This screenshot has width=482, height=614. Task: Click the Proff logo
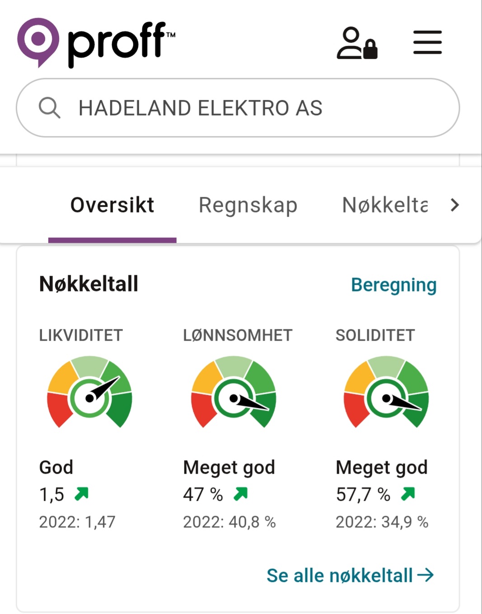coord(96,43)
